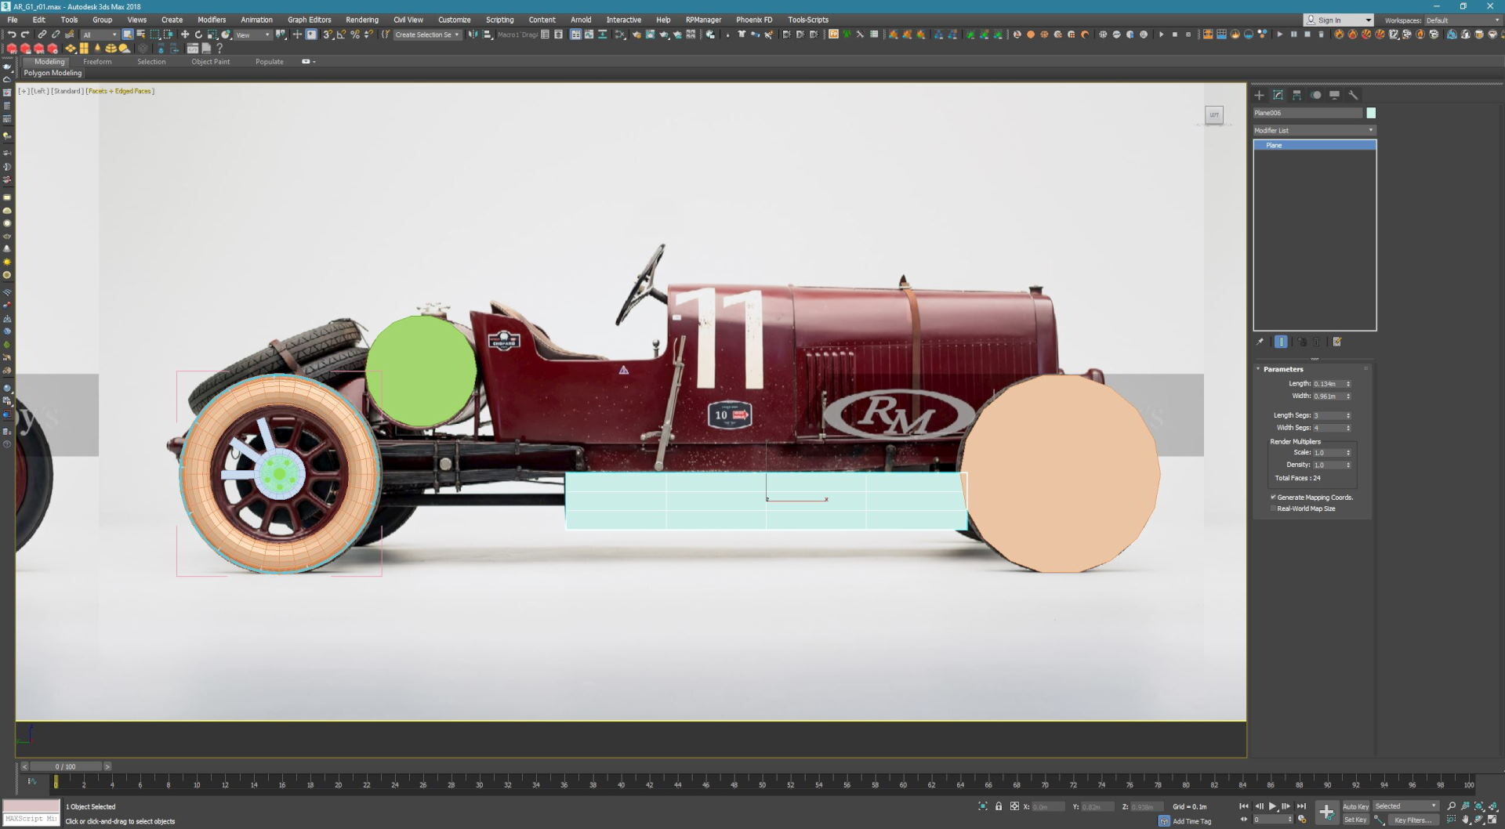Click the Pin Stack icon

[1260, 342]
